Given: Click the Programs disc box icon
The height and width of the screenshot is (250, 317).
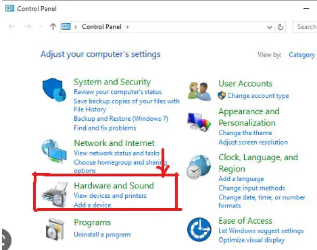Looking at the screenshot, I should [55, 229].
